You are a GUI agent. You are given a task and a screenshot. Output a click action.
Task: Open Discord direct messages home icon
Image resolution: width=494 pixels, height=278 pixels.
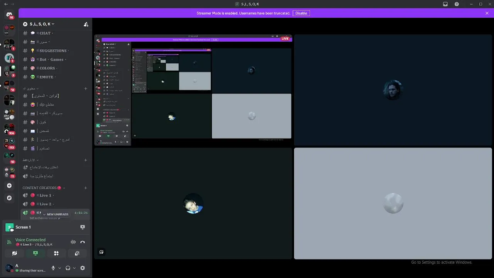pos(9,15)
